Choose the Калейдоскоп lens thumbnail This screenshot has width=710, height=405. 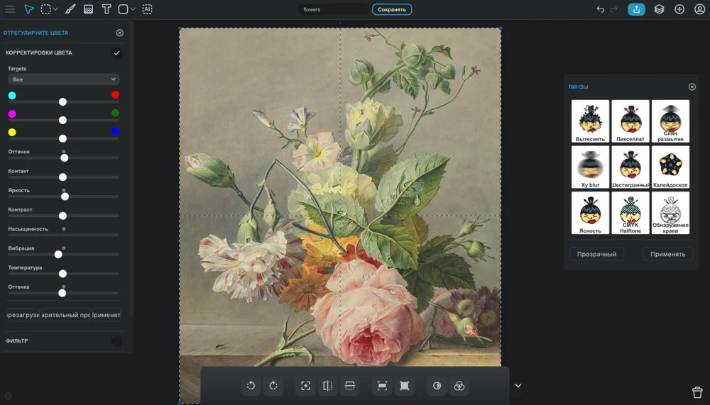(670, 167)
